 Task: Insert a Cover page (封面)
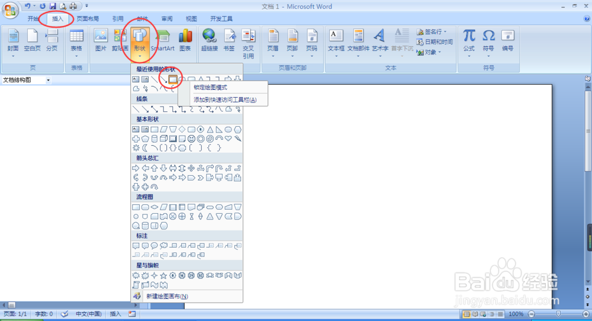13,43
